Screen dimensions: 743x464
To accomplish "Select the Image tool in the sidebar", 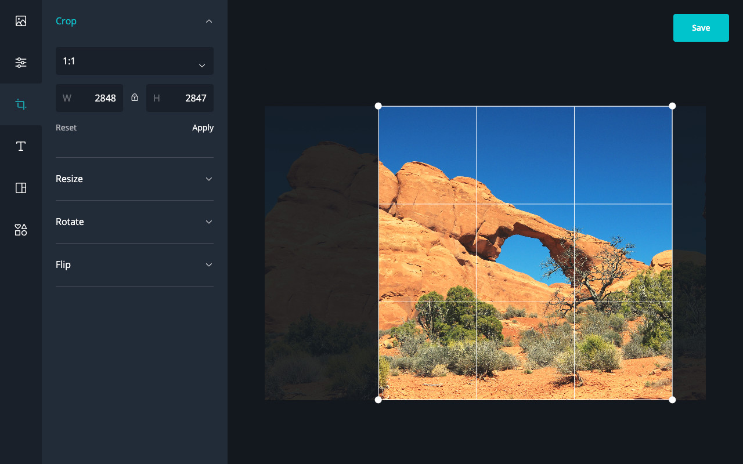I will tap(21, 21).
